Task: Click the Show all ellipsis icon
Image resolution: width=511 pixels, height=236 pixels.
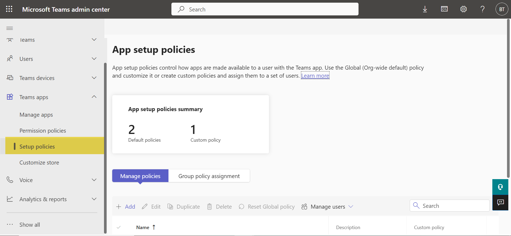Action: tap(10, 225)
